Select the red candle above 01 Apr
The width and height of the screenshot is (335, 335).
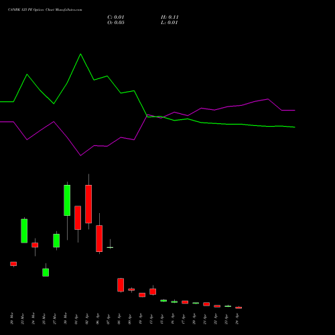78,218
